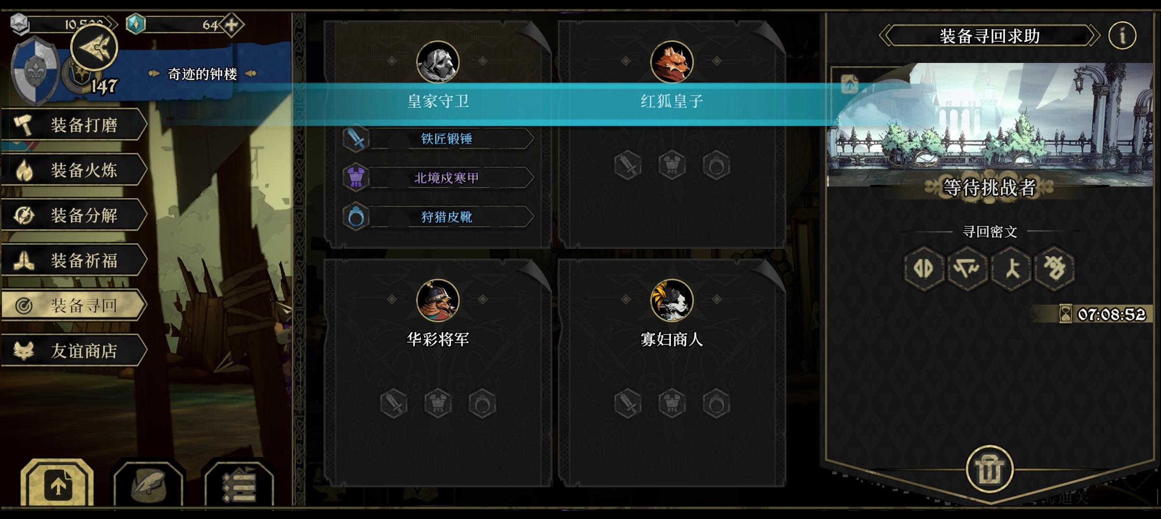Image resolution: width=1161 pixels, height=519 pixels.
Task: Open the 友谊商店 shop
Action: (x=74, y=351)
